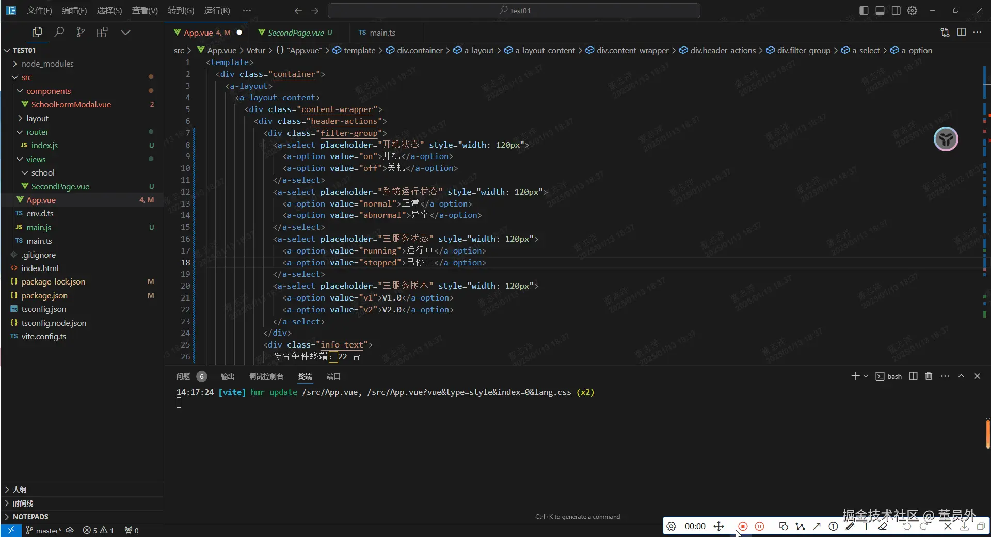Split the terminal panel

point(913,376)
